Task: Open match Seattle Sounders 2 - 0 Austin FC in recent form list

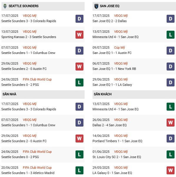Action: click(24, 69)
